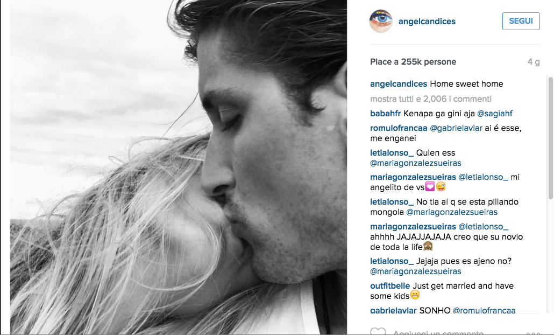Open the angelcandices caption username
The width and height of the screenshot is (554, 335).
[399, 84]
